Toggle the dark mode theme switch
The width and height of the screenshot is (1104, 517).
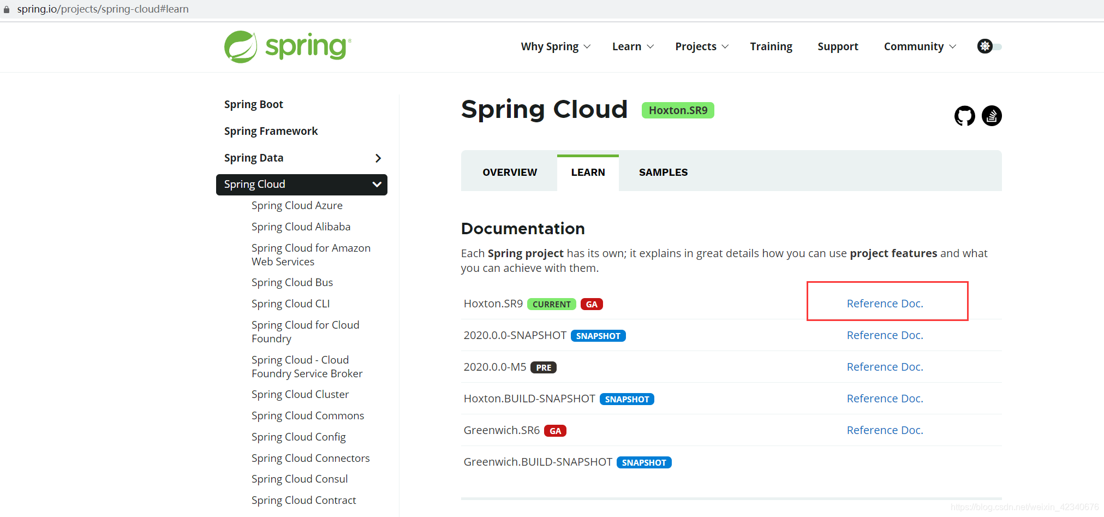point(989,46)
